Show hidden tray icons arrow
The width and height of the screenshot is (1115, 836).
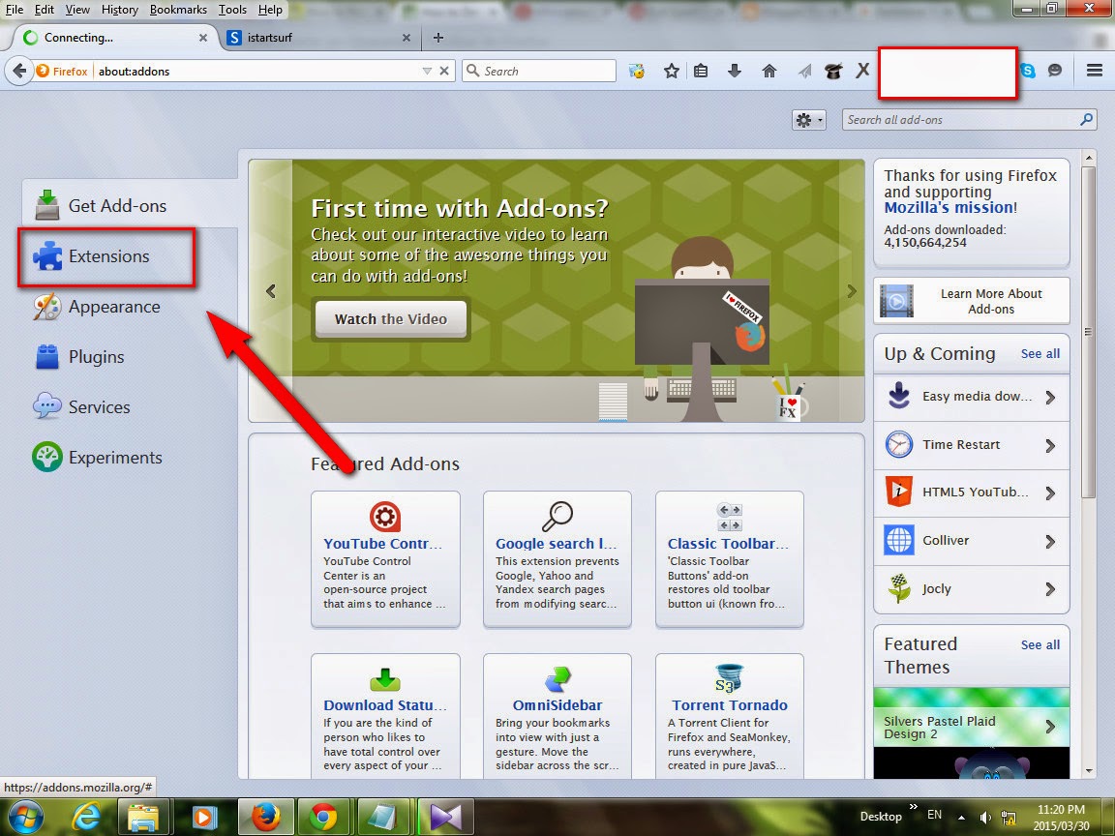coord(961,818)
